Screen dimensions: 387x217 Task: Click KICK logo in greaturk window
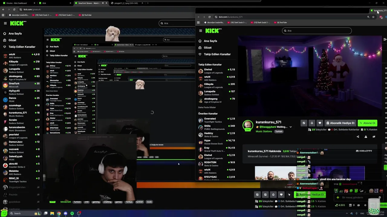[18, 23]
